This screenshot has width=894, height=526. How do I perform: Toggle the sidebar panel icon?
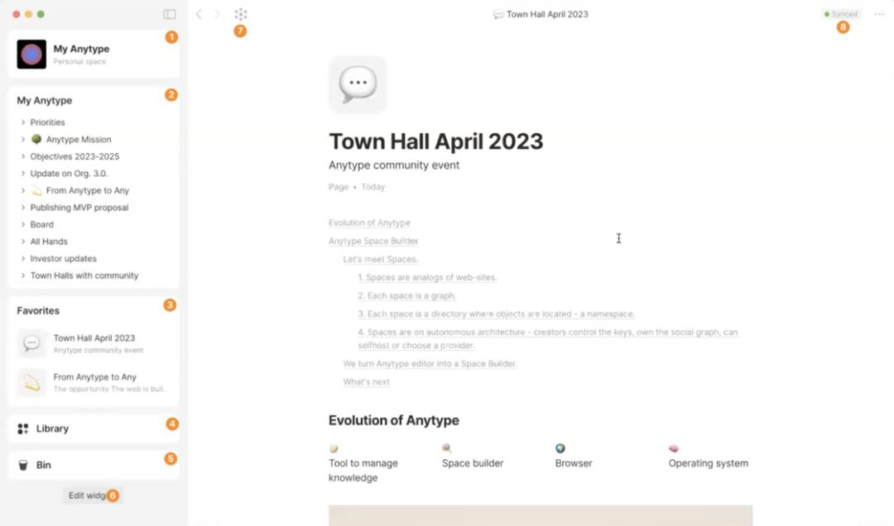170,14
